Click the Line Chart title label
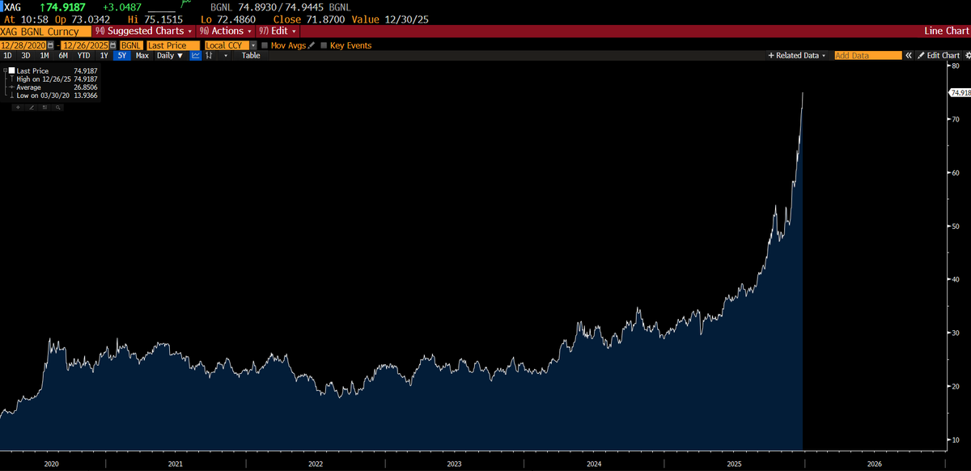The height and width of the screenshot is (471, 971). (x=945, y=31)
